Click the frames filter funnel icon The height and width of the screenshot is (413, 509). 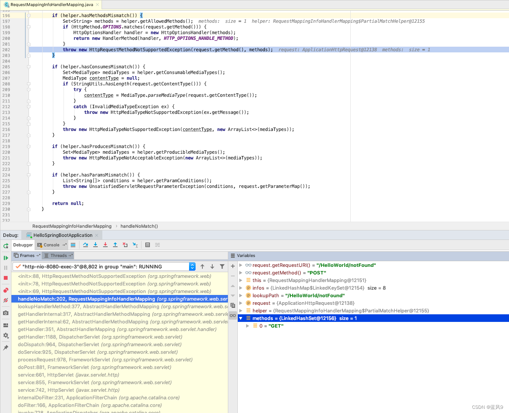pyautogui.click(x=222, y=266)
